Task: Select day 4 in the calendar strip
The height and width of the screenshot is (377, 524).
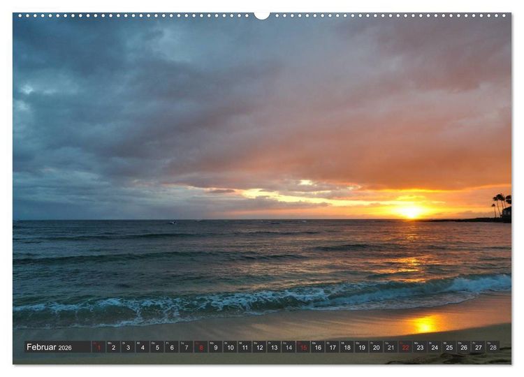Action: tap(143, 347)
